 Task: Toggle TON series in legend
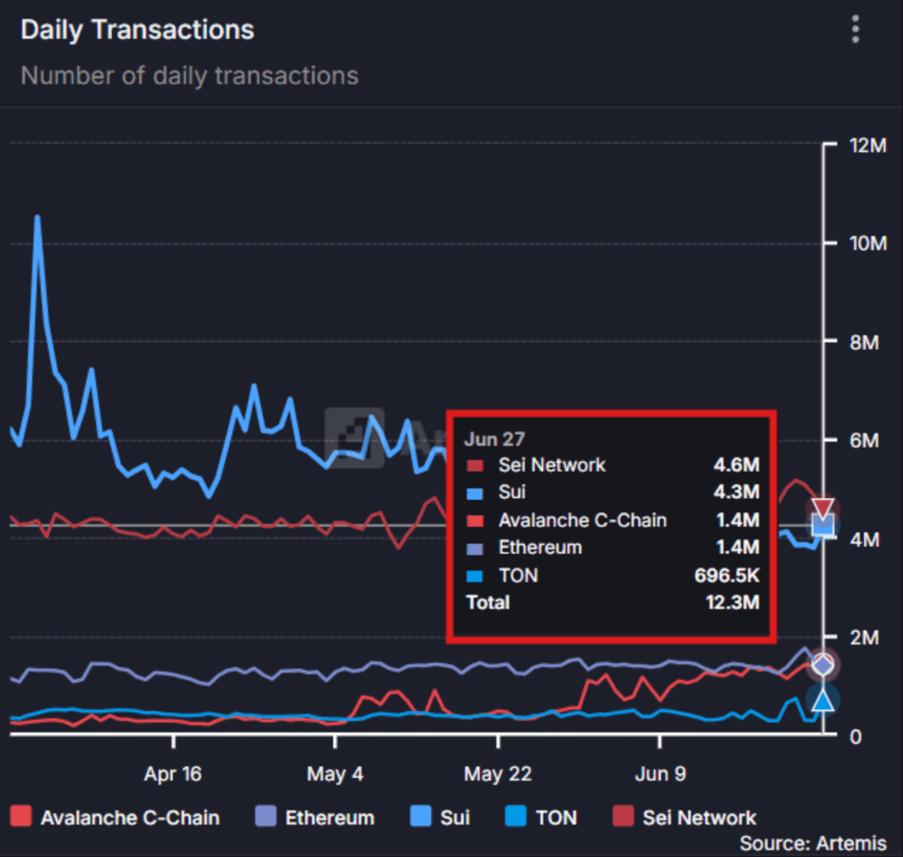(541, 817)
